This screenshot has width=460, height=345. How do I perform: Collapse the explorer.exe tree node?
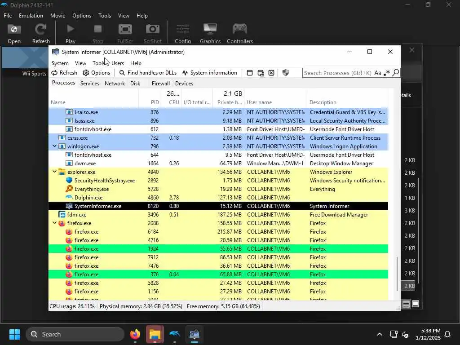point(54,172)
